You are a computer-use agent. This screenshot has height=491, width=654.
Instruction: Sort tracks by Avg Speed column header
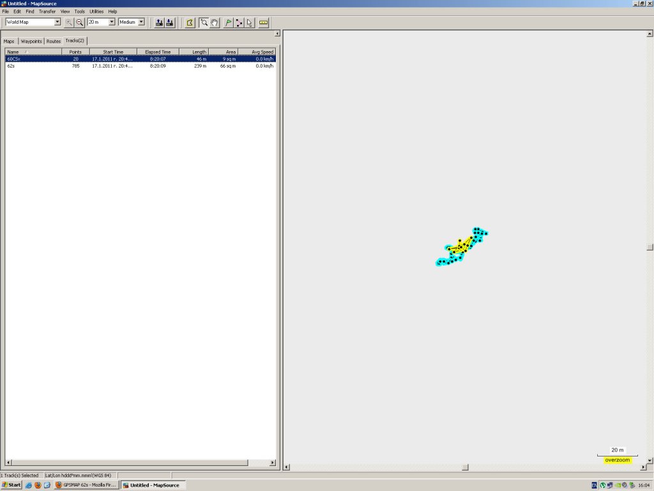(257, 52)
